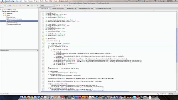Collapse the Assembly-UnityScript project node
The image size is (178, 100).
pos(2,12)
